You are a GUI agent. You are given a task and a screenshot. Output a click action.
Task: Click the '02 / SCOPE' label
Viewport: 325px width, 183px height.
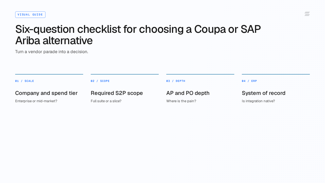point(100,81)
